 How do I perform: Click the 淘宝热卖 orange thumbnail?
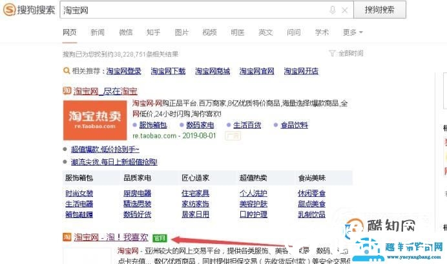click(x=95, y=120)
